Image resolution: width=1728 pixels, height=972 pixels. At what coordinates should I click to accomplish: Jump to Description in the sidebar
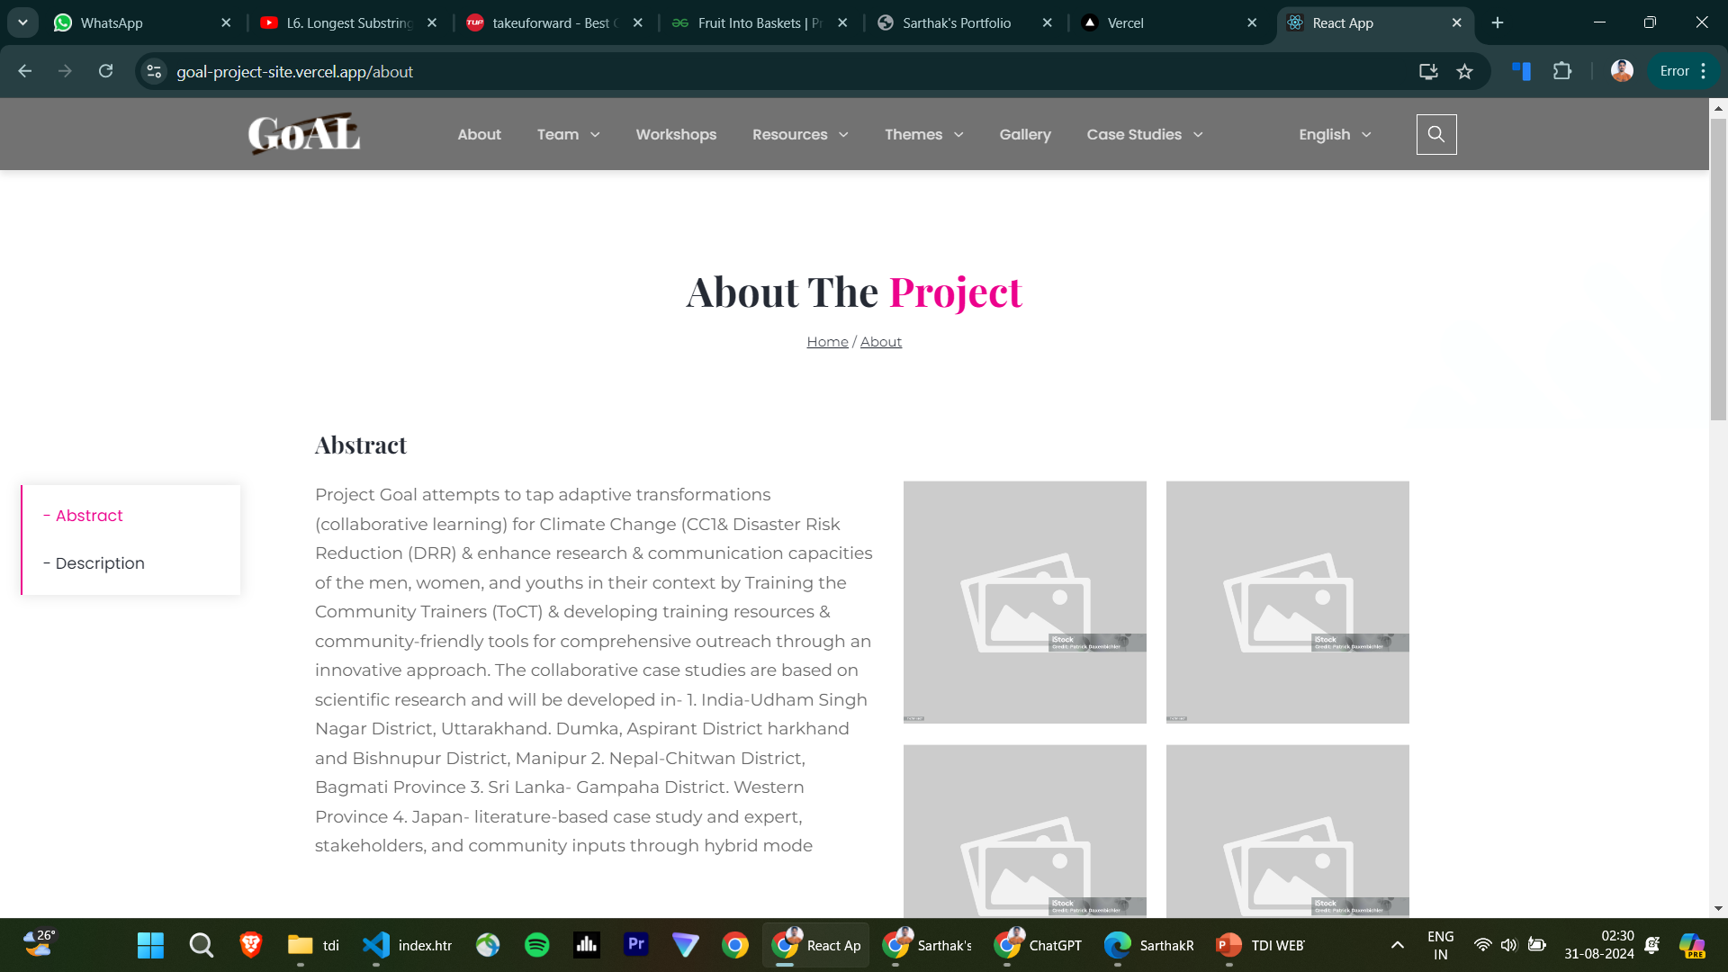pyautogui.click(x=100, y=563)
